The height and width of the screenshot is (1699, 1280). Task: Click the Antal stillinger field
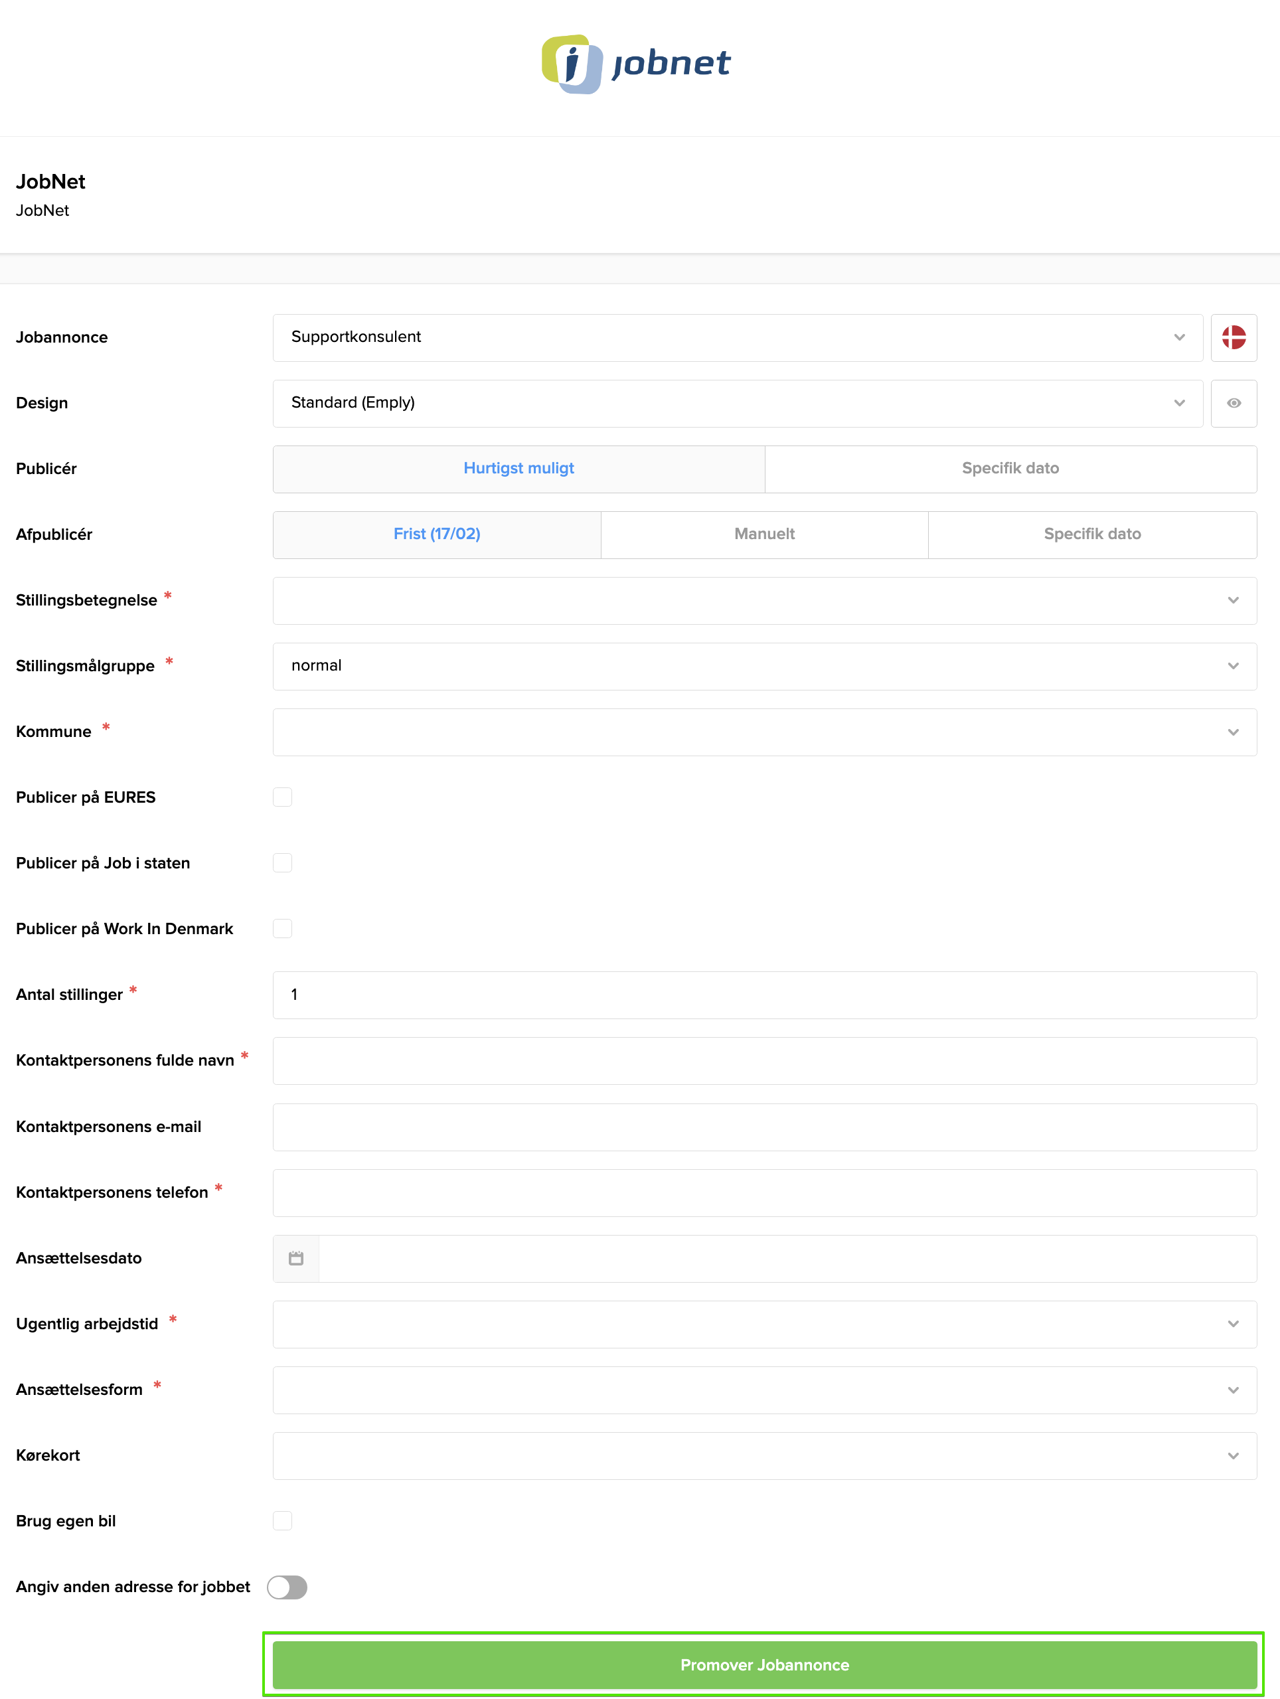point(765,995)
